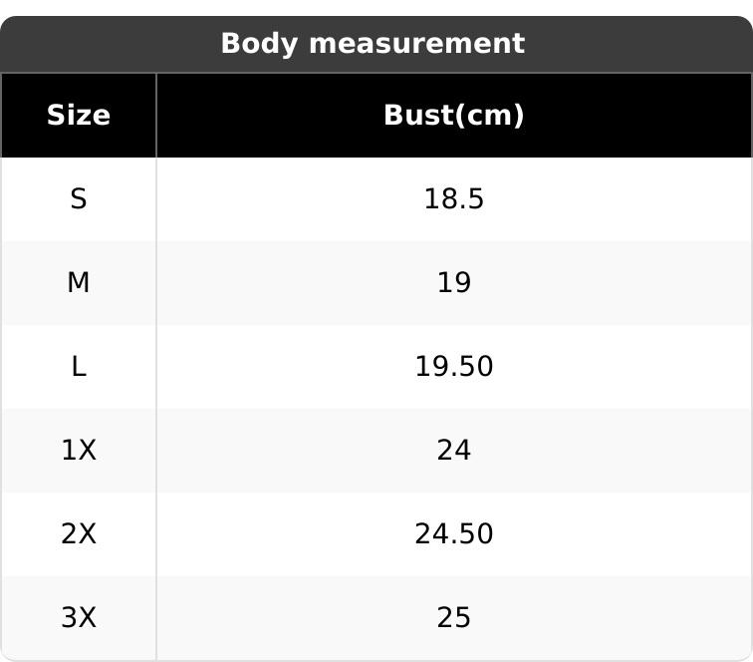
Task: Select the 2X size cell
Action: [78, 534]
